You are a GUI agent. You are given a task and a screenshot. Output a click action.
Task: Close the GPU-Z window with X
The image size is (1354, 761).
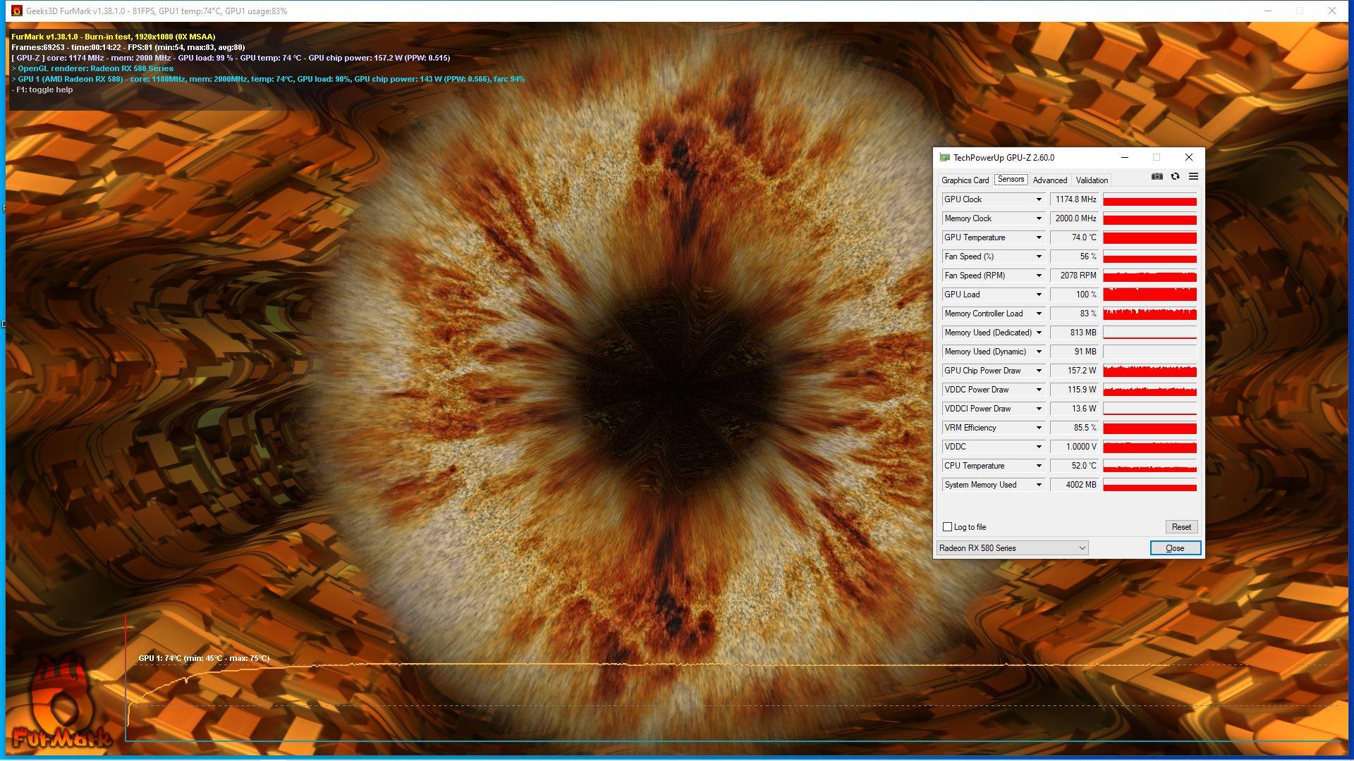click(x=1189, y=157)
